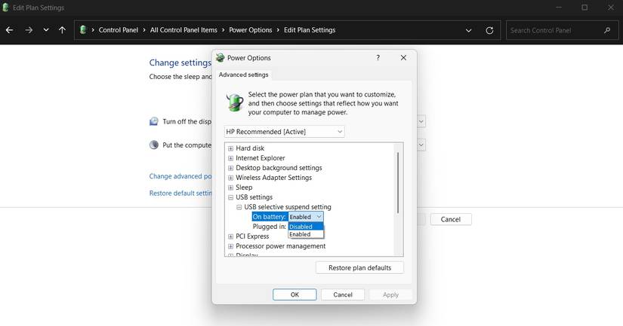Viewport: 623px width, 326px height.
Task: Select Wireless Adapter Settings label
Action: (x=274, y=178)
